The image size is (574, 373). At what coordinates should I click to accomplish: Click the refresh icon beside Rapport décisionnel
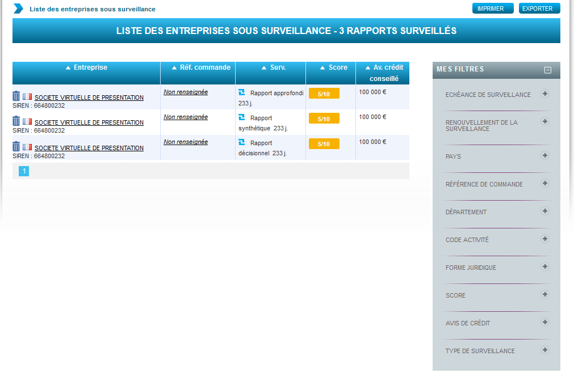click(242, 143)
